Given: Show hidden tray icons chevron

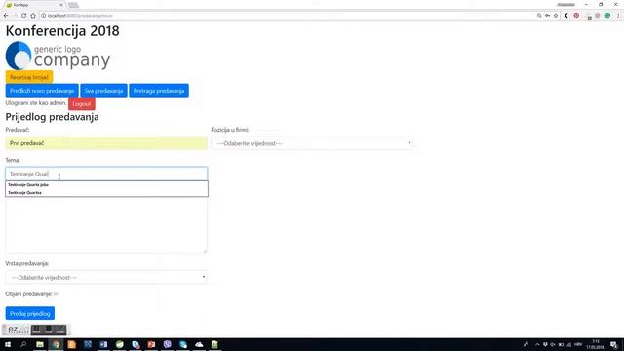Looking at the screenshot, I should tap(537, 344).
